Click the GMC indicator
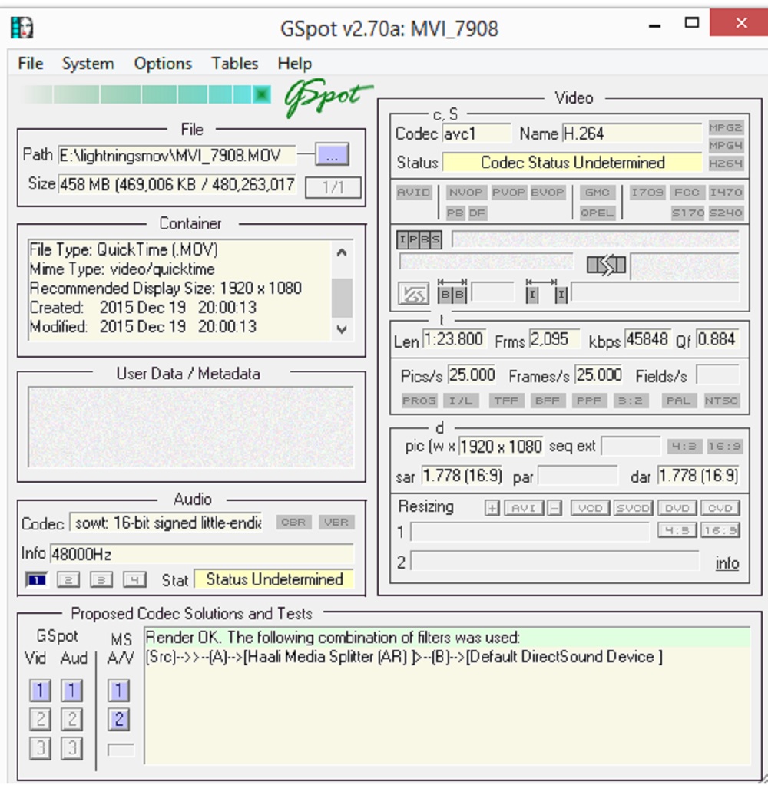This screenshot has height=785, width=768. click(x=598, y=193)
